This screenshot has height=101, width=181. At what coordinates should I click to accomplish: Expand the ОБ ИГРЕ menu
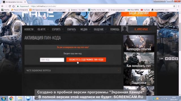(43, 29)
